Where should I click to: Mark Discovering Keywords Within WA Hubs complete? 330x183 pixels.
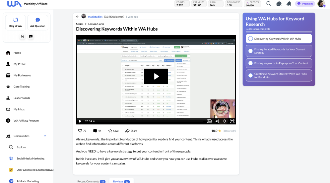point(250,39)
